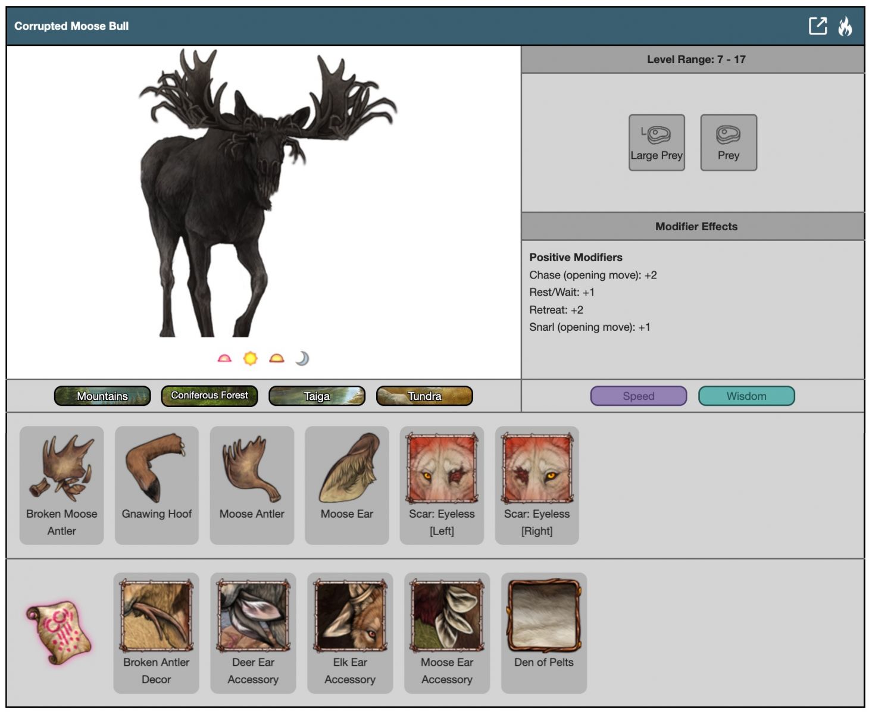Click the purple Speed stat button

tap(638, 396)
